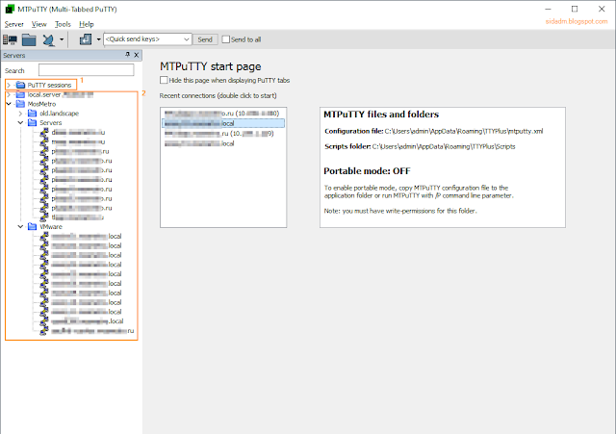Collapse the MosMetro tree node
616x434 pixels.
coord(9,104)
